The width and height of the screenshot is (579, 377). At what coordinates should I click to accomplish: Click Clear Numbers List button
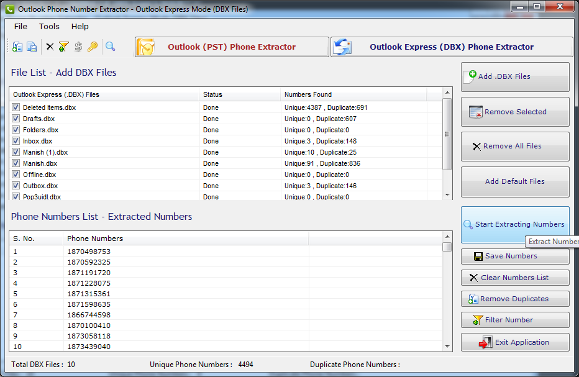(x=515, y=278)
